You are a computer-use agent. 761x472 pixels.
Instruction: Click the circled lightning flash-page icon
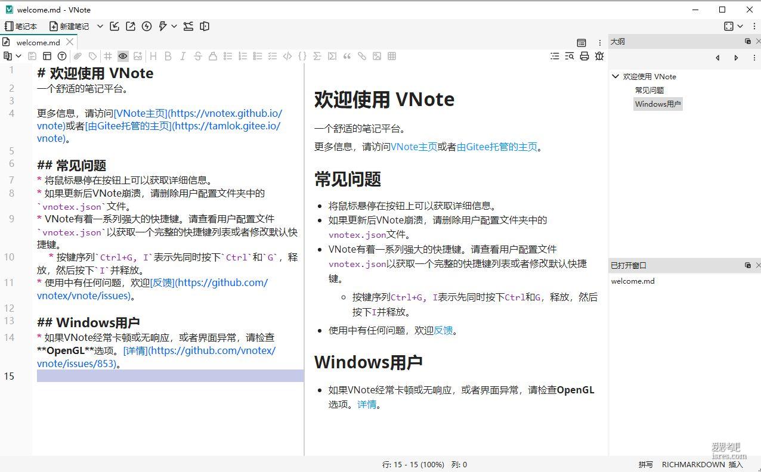(147, 26)
